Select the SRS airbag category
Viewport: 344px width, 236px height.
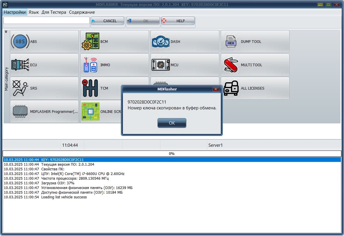tap(44, 88)
